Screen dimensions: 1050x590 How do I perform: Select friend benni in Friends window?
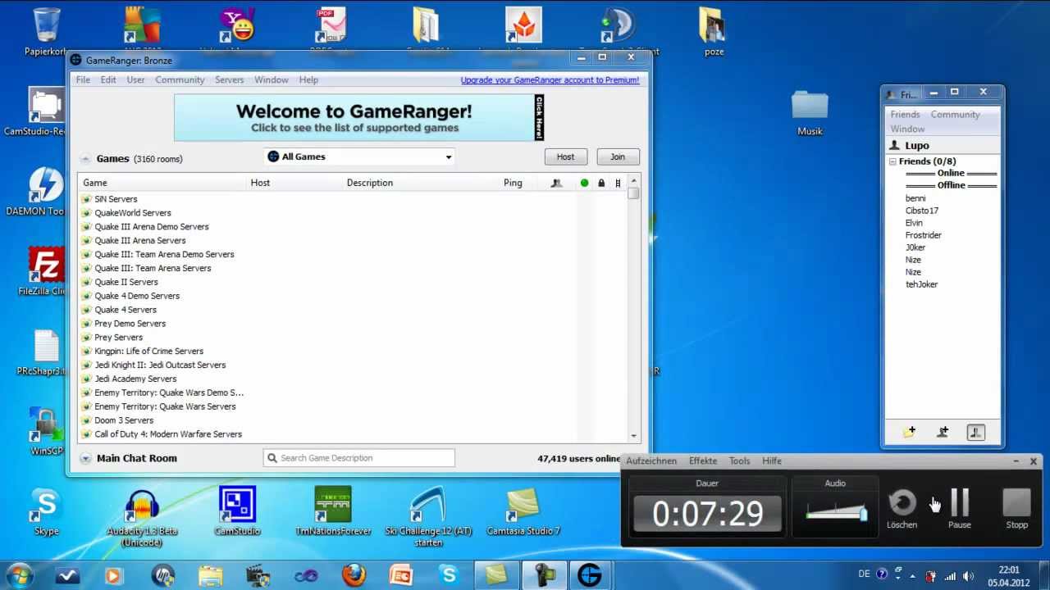coord(915,198)
